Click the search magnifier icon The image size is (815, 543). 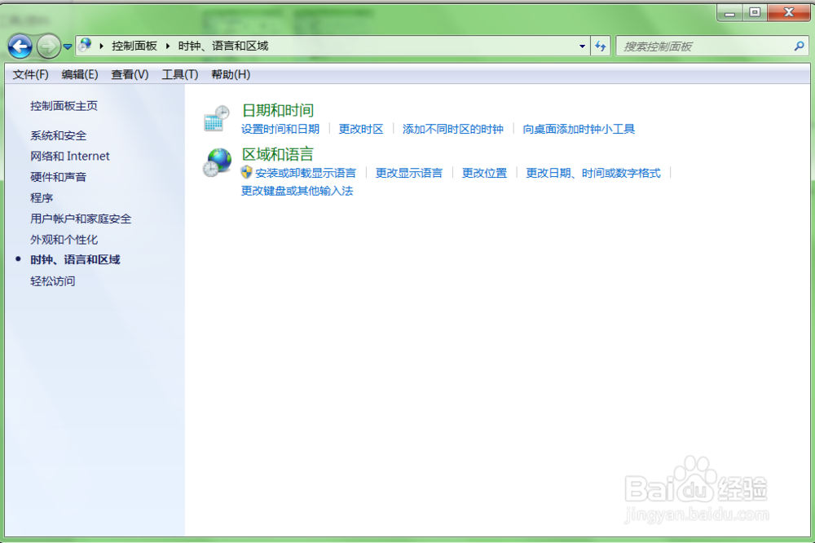pyautogui.click(x=800, y=46)
